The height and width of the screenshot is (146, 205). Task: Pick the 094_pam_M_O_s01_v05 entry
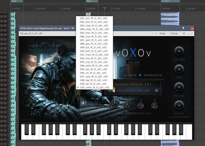[x=94, y=66]
